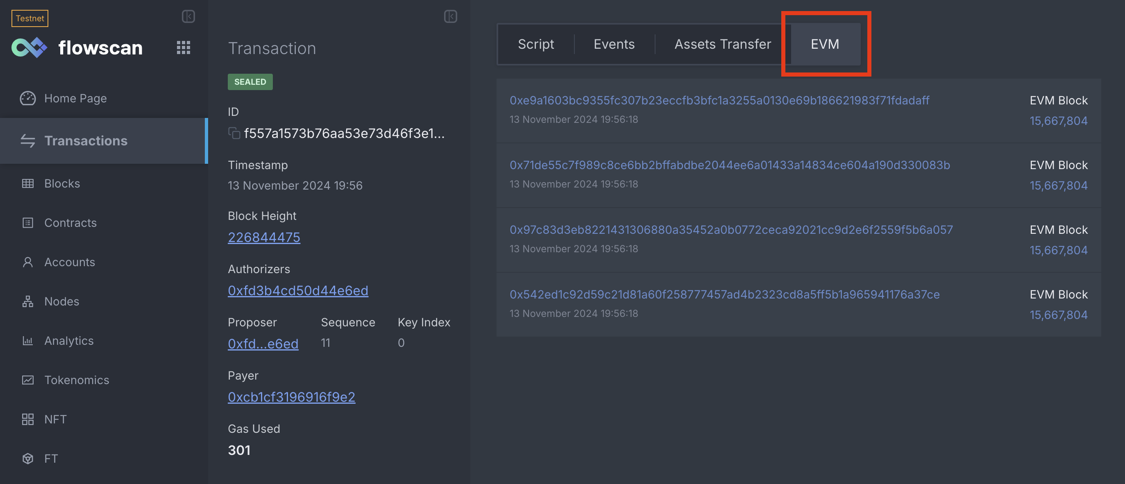
Task: Visit payer account 0xcb1cf3196916f9e2
Action: click(291, 397)
